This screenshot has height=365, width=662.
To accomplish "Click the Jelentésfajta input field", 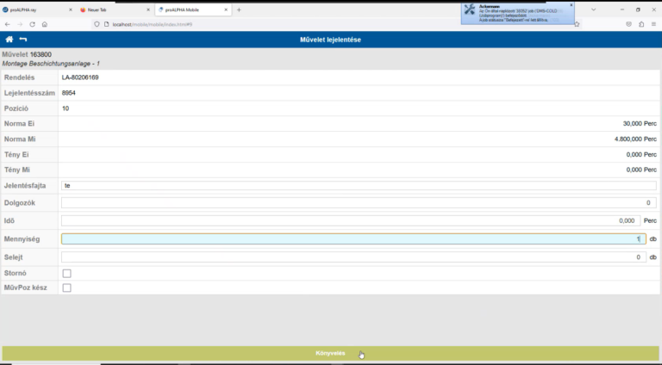I will pos(358,185).
